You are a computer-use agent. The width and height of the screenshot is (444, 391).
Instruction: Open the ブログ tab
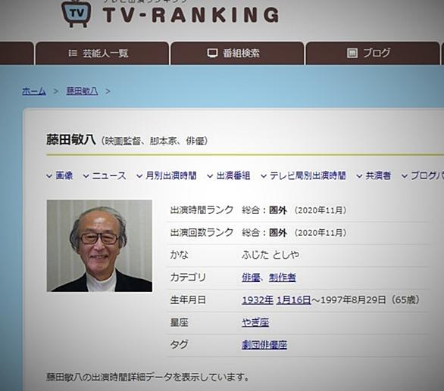[x=373, y=53]
